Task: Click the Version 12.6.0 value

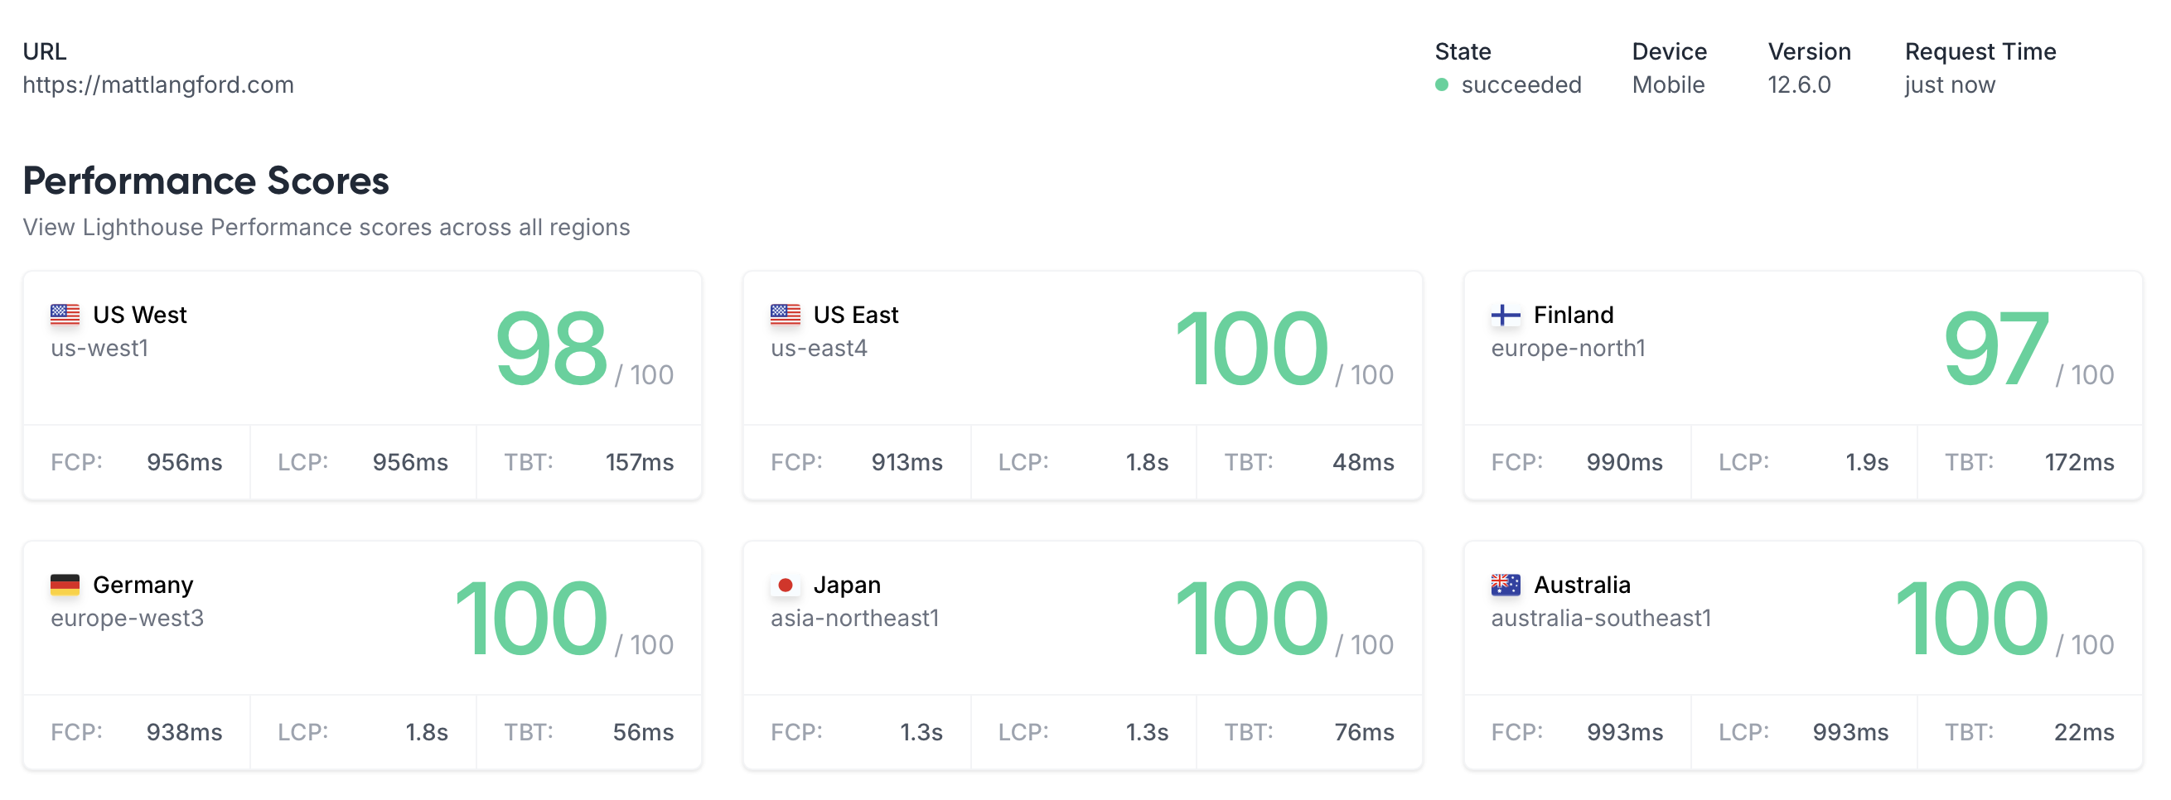Action: [x=1798, y=85]
